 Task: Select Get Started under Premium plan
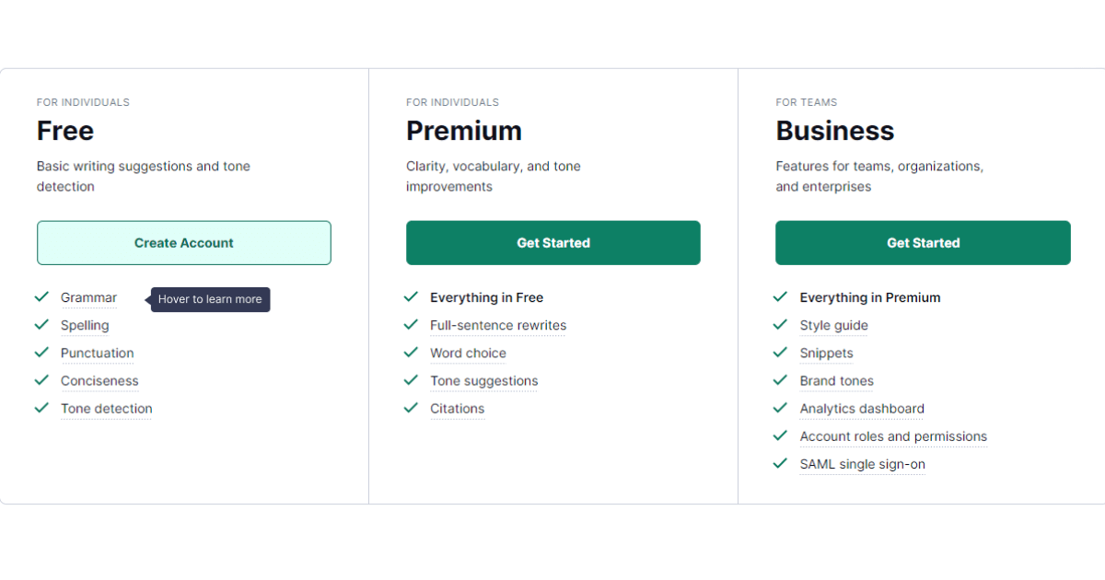pos(553,243)
